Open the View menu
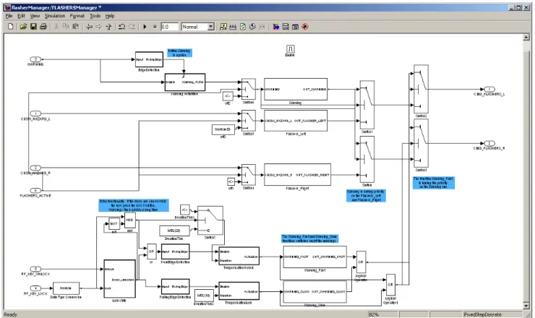 pyautogui.click(x=35, y=16)
